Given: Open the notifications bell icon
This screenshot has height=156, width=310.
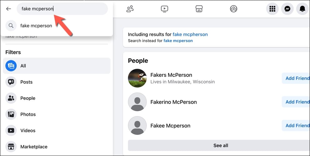Looking at the screenshot, I should [302, 9].
